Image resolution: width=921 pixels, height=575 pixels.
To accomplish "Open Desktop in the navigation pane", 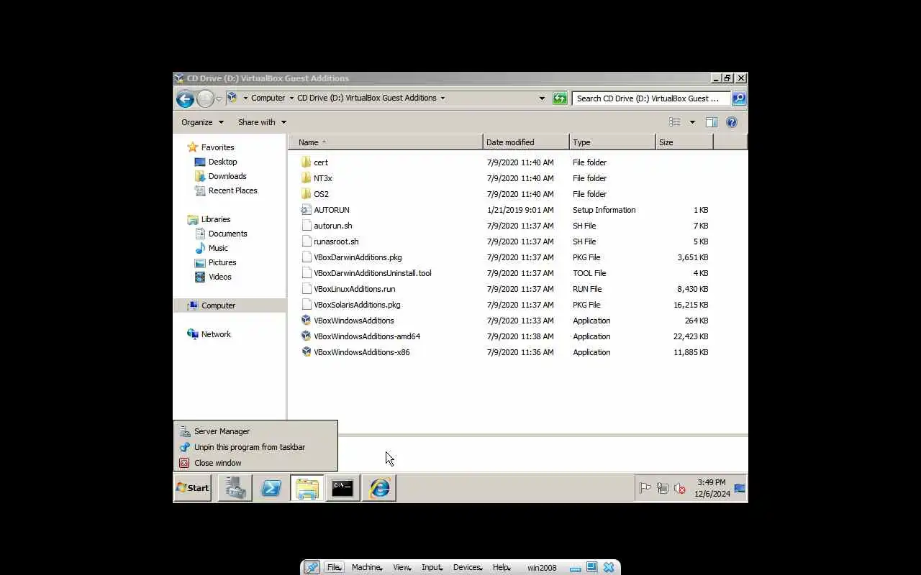I will [x=222, y=162].
